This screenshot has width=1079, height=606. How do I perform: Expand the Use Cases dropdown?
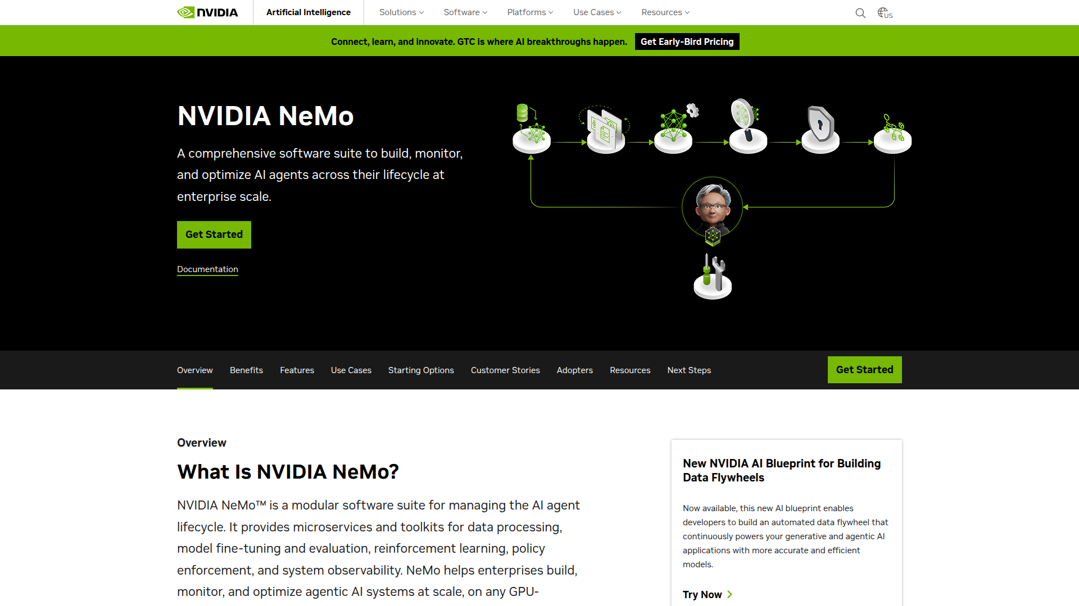click(x=596, y=12)
